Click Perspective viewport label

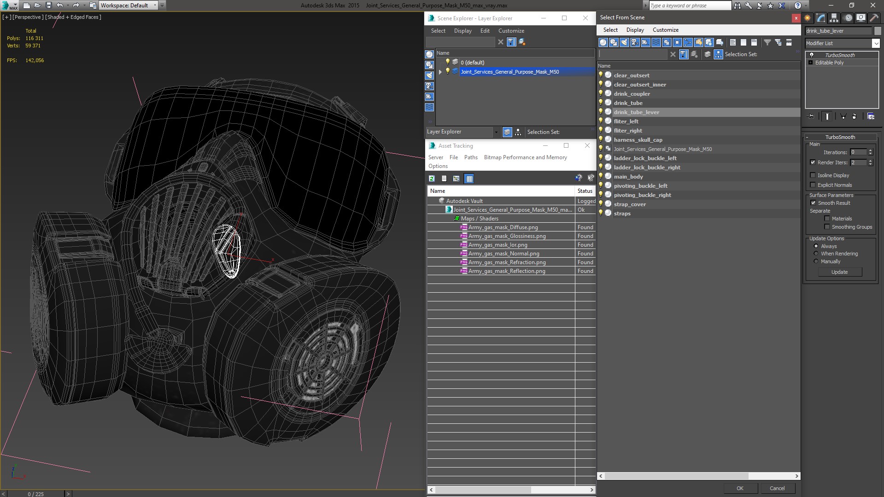point(28,17)
